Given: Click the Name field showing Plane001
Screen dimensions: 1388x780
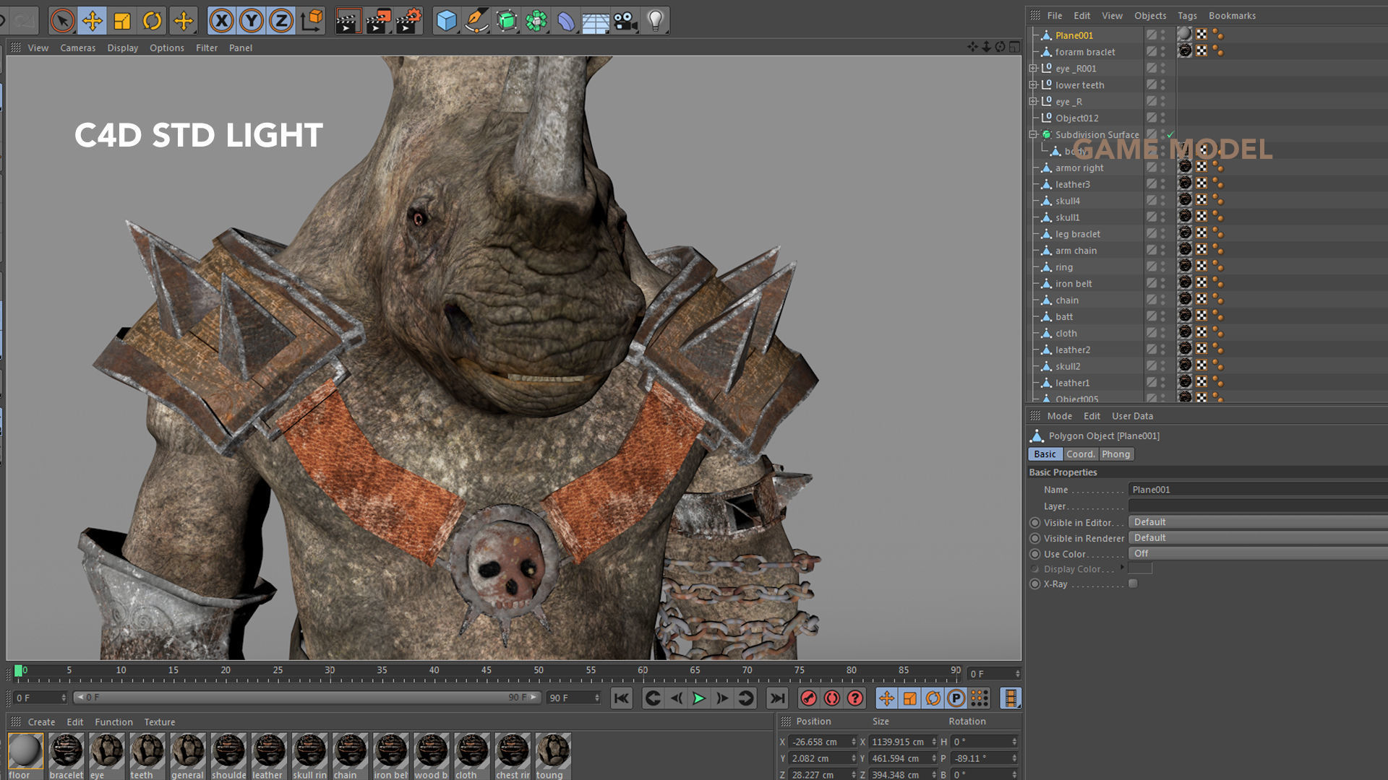Looking at the screenshot, I should tap(1257, 490).
